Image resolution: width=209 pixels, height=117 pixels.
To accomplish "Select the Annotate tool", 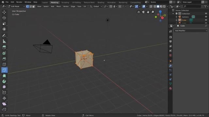I will click(x=4, y=36).
